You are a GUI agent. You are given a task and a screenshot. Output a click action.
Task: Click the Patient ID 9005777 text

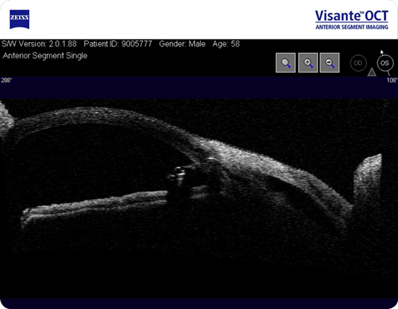click(118, 43)
